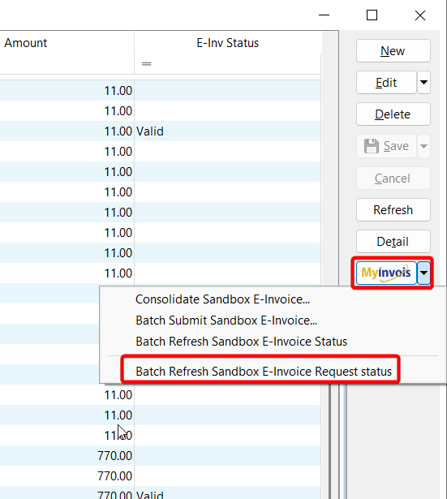Select Batch Refresh Sandbox E-Invoice Status

click(x=242, y=342)
